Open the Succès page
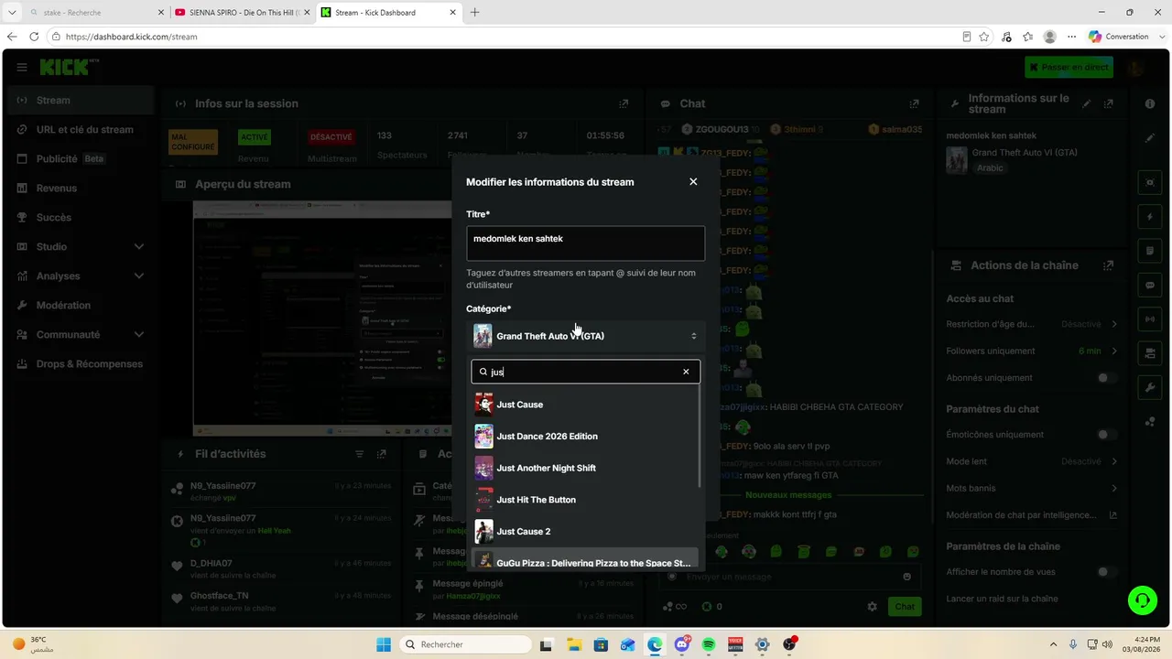Screen dimensions: 1172x659 pos(79,218)
